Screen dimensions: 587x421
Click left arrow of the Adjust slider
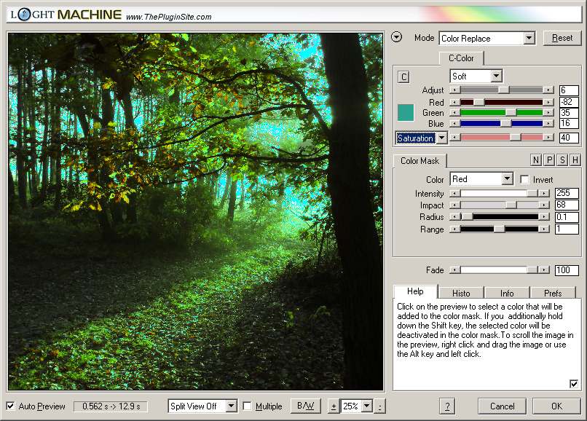(x=454, y=90)
